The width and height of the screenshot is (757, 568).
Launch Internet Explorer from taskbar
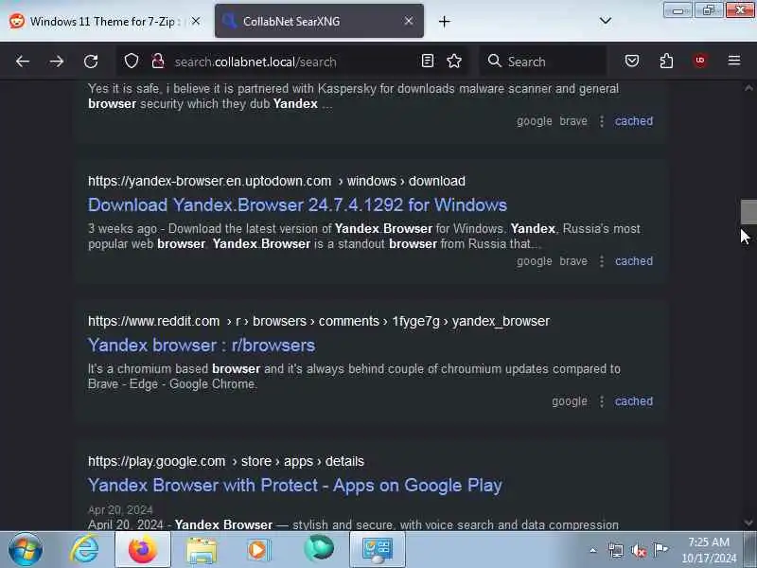pyautogui.click(x=84, y=549)
